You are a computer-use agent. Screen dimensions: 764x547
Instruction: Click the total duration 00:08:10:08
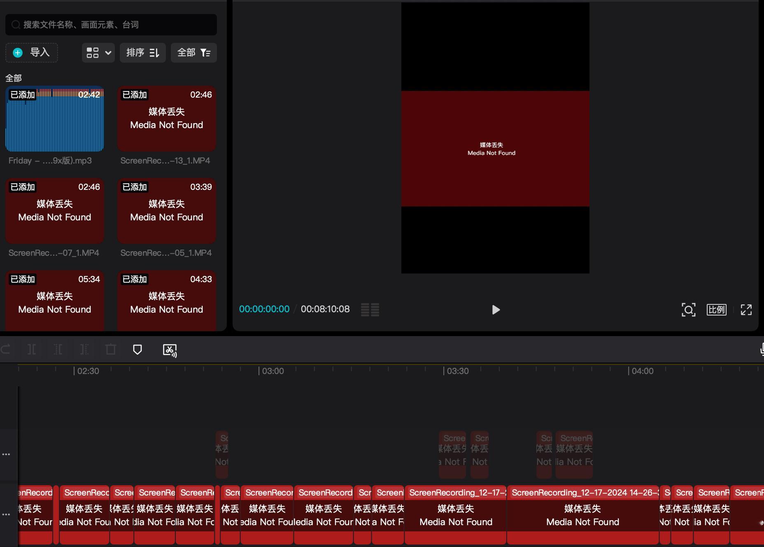pos(325,309)
